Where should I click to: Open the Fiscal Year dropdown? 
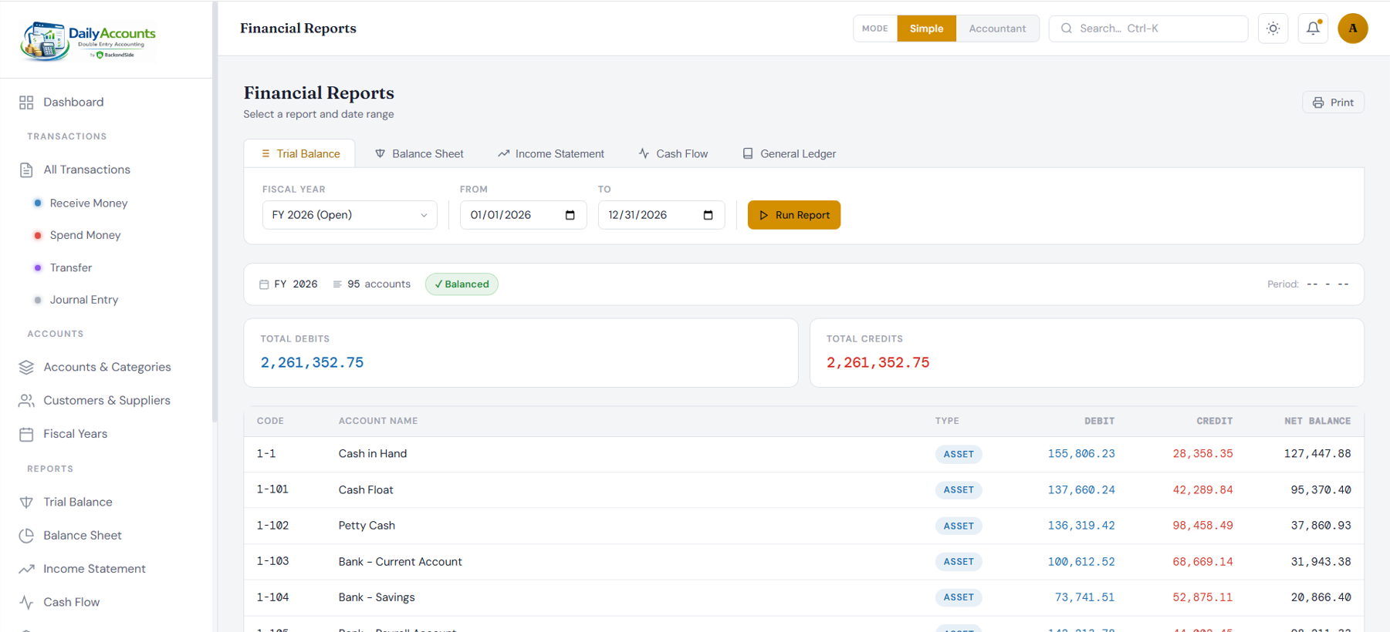tap(350, 215)
